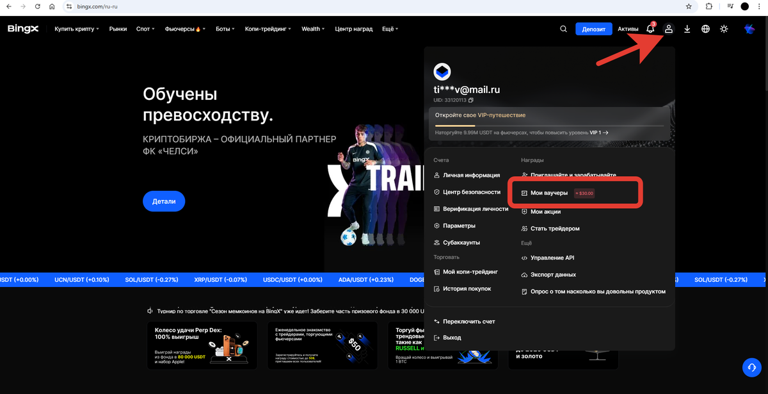Click the browser forward arrow

click(23, 6)
